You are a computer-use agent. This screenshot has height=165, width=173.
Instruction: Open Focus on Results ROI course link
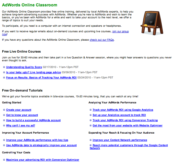(41, 78)
